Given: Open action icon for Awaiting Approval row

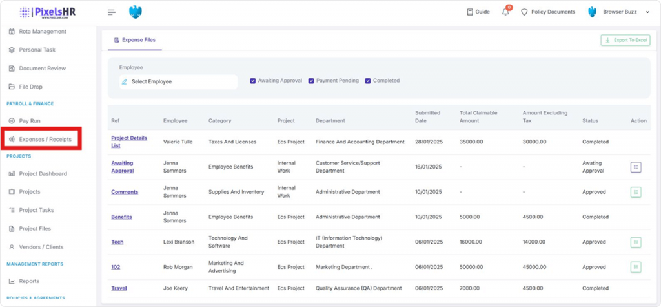Looking at the screenshot, I should (636, 167).
